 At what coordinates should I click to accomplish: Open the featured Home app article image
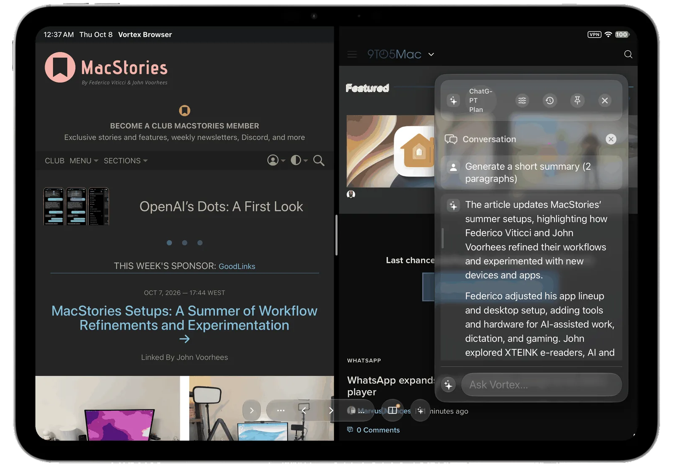point(390,151)
